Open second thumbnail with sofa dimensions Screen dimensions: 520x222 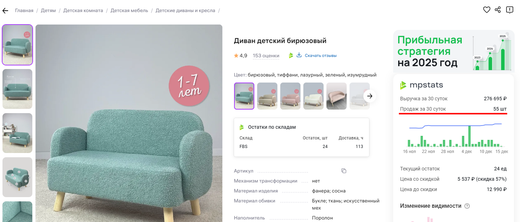[17, 89]
